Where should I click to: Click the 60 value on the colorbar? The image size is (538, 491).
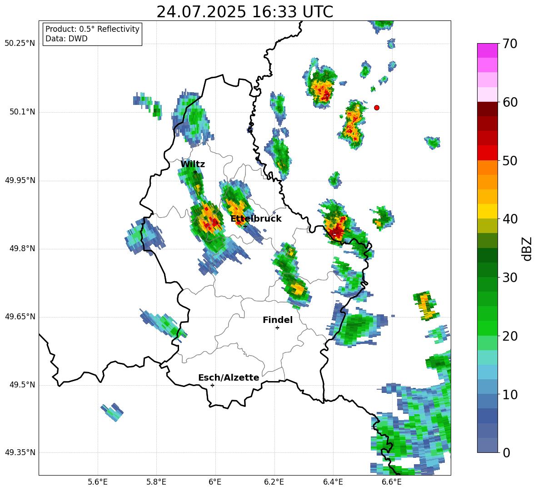pyautogui.click(x=510, y=102)
